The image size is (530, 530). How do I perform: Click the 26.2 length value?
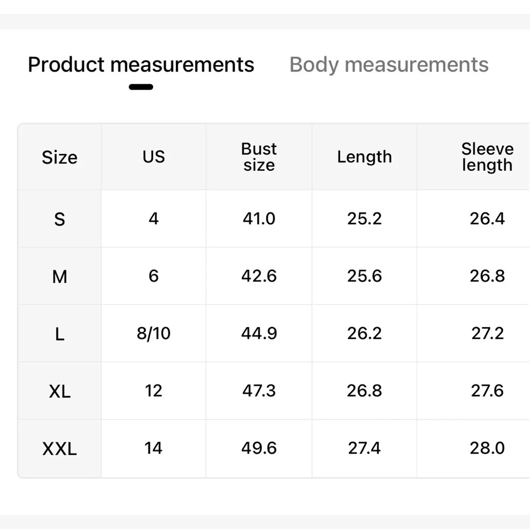(x=365, y=333)
